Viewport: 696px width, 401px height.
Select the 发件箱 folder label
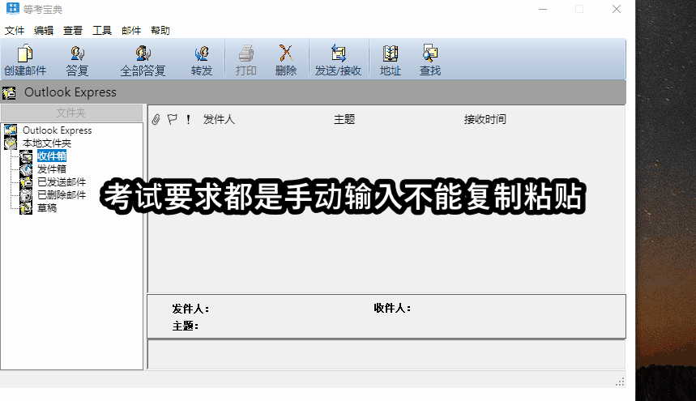tap(52, 169)
